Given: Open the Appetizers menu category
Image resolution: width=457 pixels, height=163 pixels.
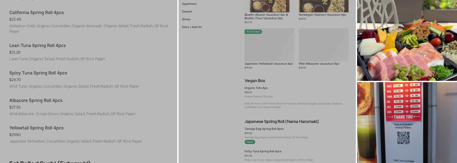Looking at the screenshot, I should 189,4.
